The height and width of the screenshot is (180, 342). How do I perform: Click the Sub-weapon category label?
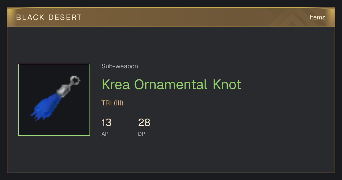click(120, 66)
